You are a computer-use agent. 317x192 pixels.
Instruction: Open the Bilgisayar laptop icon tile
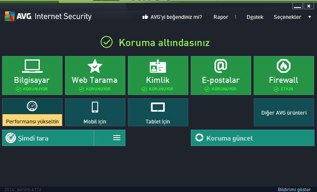(32, 66)
